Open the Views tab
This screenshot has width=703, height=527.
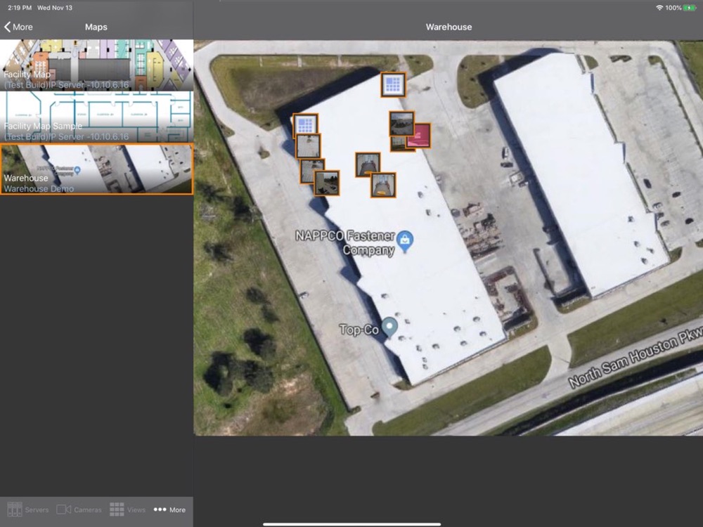point(127,509)
